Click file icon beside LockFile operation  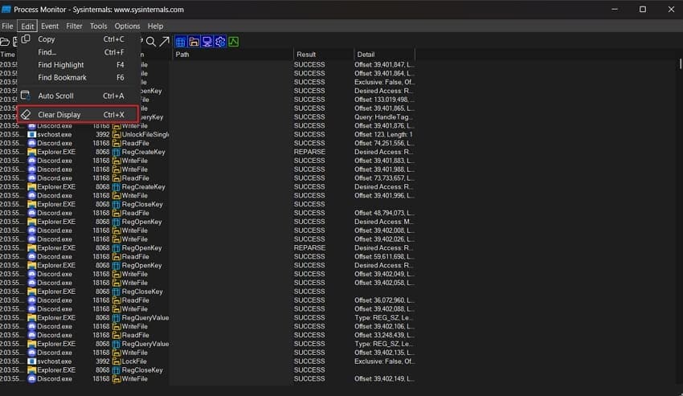pos(117,361)
